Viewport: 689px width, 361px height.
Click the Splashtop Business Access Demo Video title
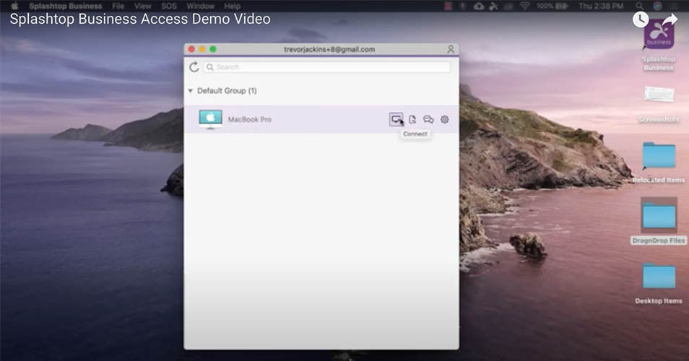(x=140, y=19)
